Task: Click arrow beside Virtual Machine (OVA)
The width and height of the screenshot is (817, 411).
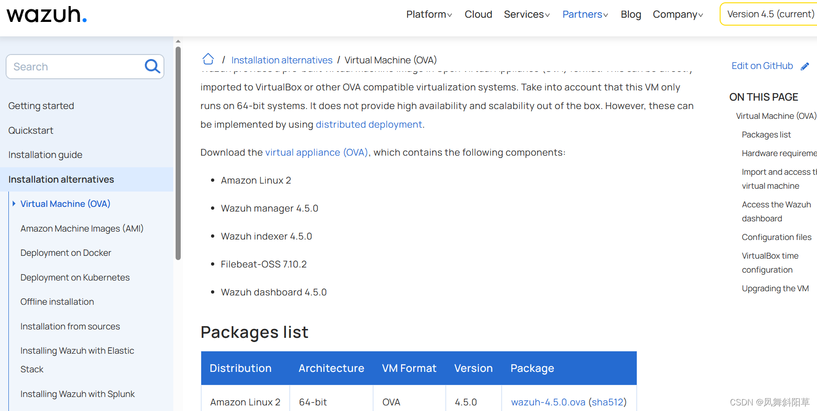Action: (14, 204)
